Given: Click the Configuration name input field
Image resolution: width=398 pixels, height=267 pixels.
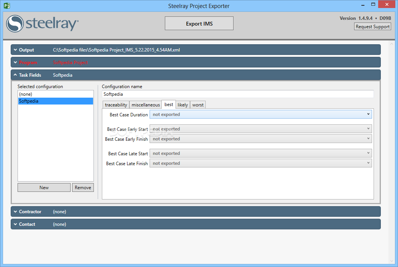Looking at the screenshot, I should (238, 94).
